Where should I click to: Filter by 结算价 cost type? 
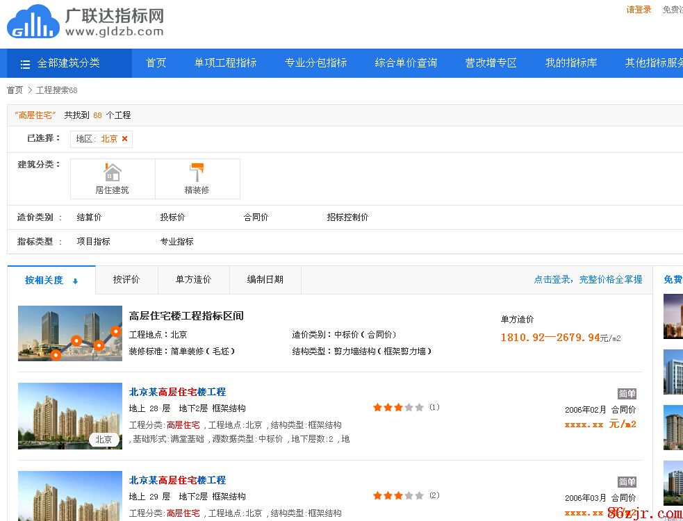point(89,217)
